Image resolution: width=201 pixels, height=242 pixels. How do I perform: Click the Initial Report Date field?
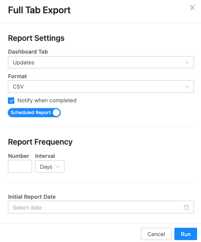tap(101, 207)
